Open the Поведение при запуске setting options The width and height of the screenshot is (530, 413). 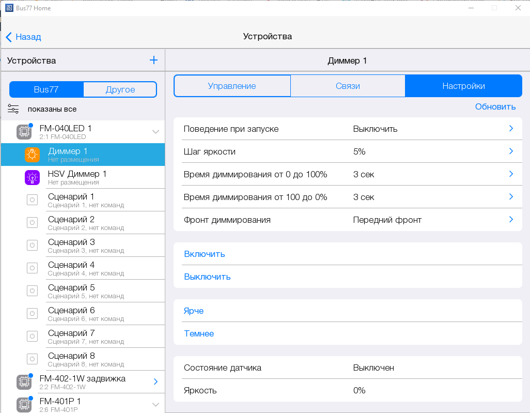click(511, 129)
